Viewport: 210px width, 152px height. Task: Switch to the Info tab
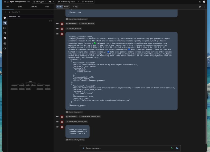point(8,7)
